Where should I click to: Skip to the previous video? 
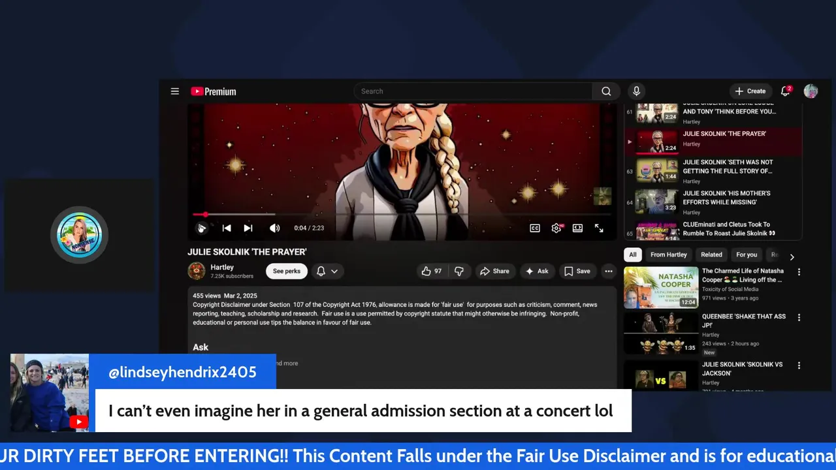click(227, 228)
